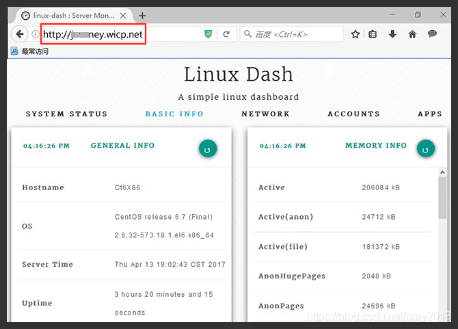The width and height of the screenshot is (458, 329).
Task: Refresh the Memory Info widget
Action: pos(426,149)
